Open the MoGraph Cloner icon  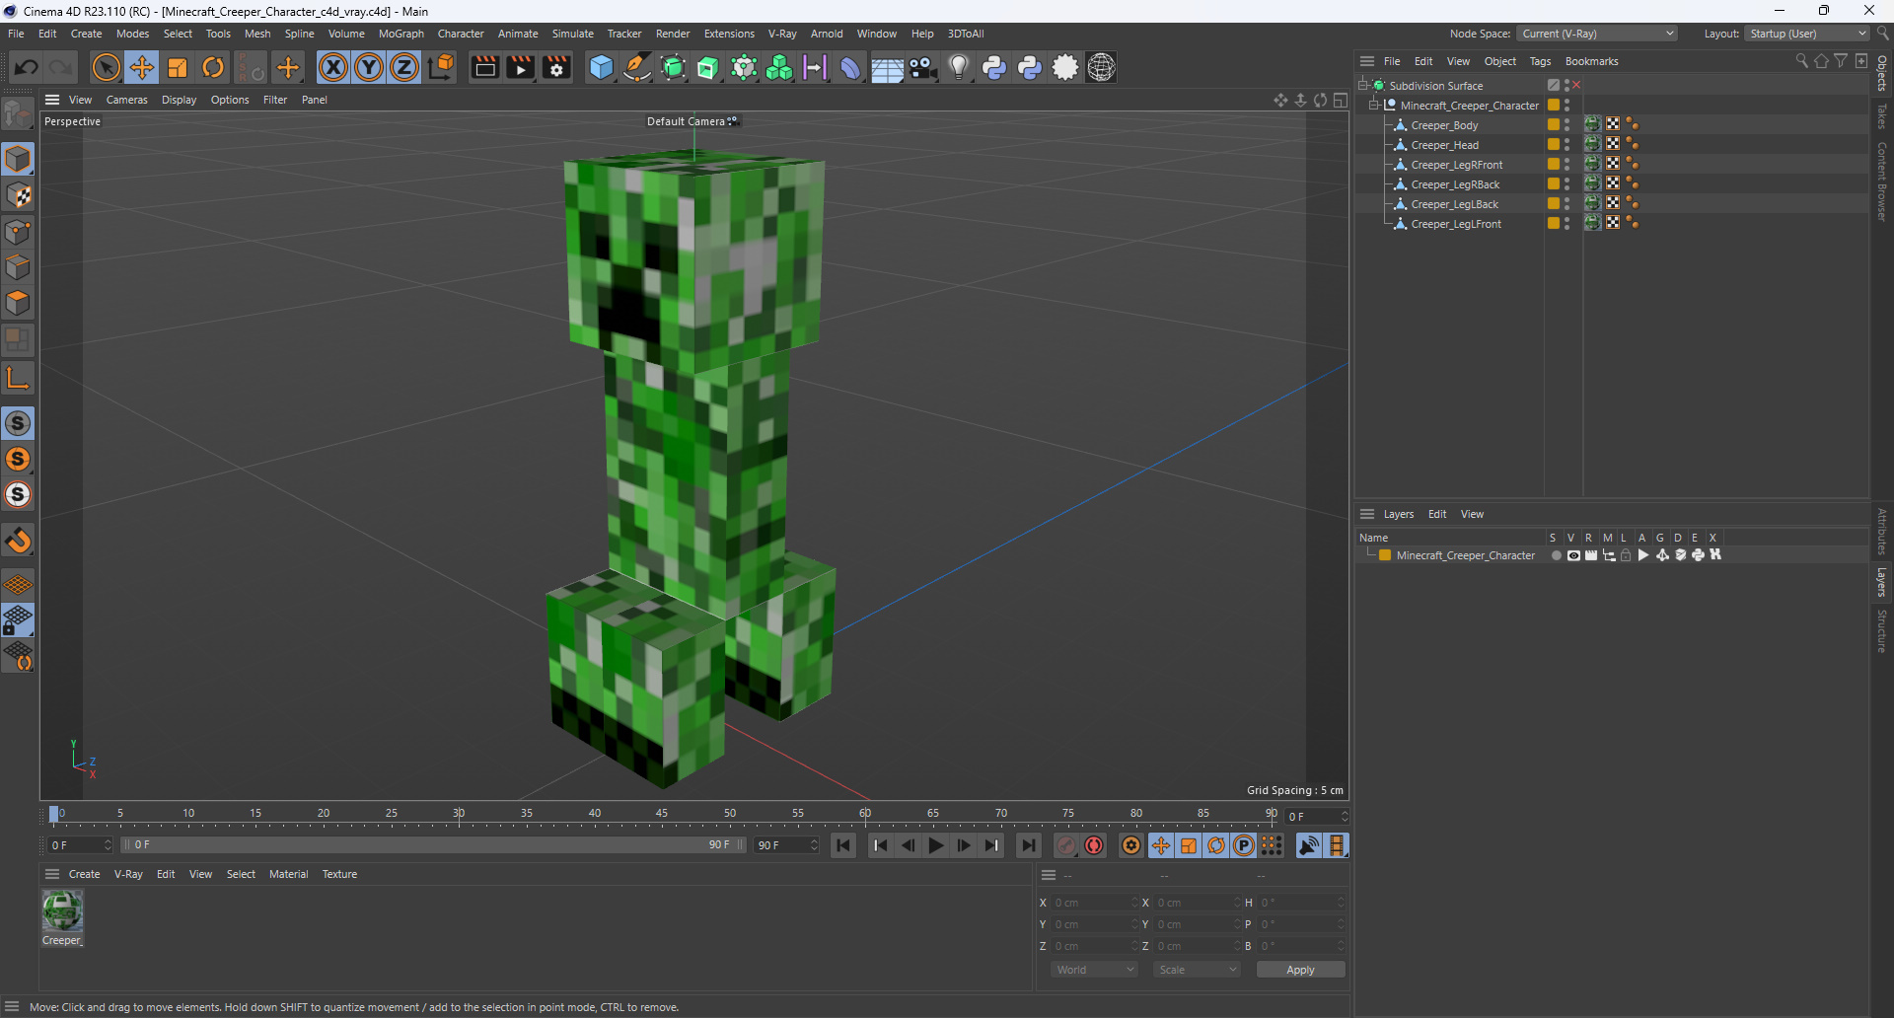(779, 67)
